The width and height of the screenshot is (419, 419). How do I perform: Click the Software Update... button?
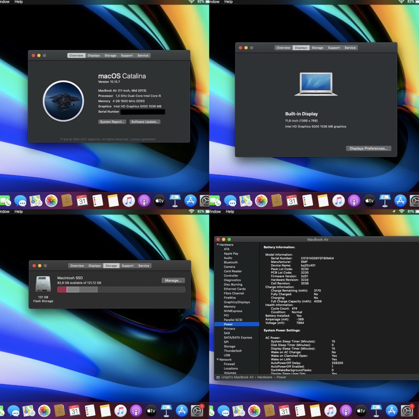[145, 122]
